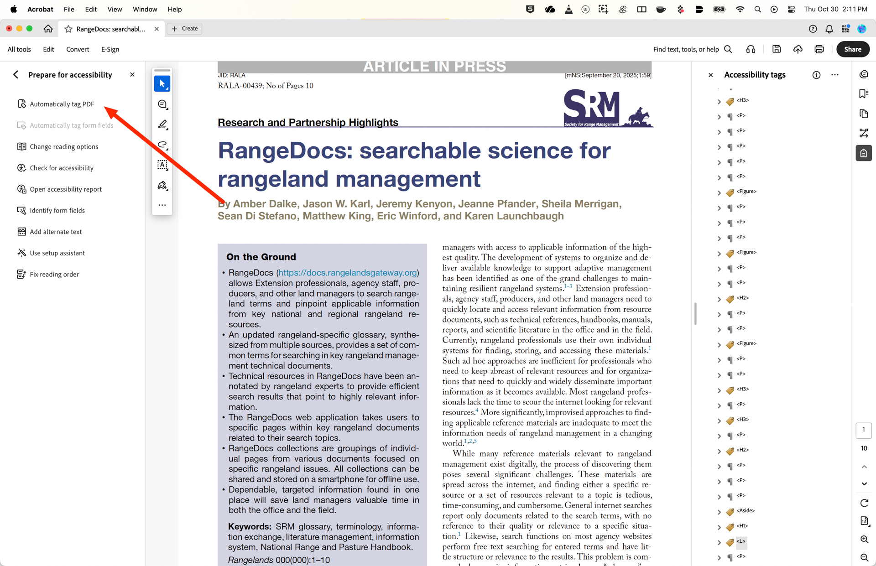Select the highlight text box tool

pyautogui.click(x=162, y=165)
